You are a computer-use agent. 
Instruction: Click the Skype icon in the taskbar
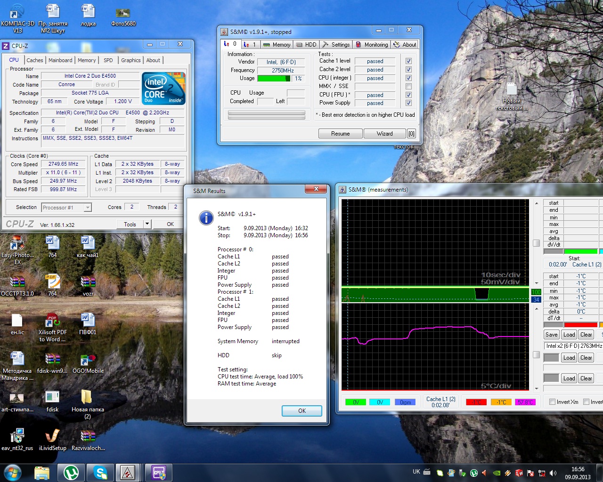click(x=100, y=472)
